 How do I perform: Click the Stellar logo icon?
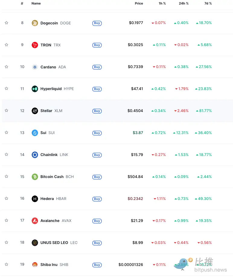pos(35,111)
